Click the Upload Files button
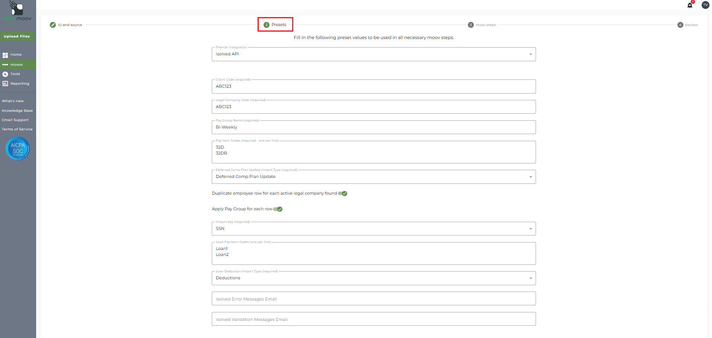Screen dimensions: 712x338 click(x=17, y=36)
